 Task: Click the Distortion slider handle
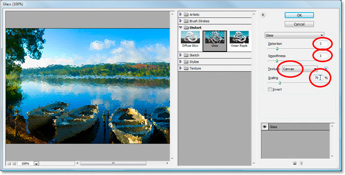(x=277, y=49)
